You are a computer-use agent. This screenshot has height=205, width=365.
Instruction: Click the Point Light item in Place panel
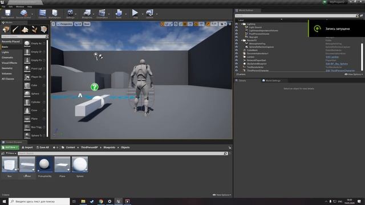[x=35, y=68]
